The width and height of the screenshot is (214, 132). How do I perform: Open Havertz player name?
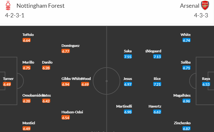point(155,106)
